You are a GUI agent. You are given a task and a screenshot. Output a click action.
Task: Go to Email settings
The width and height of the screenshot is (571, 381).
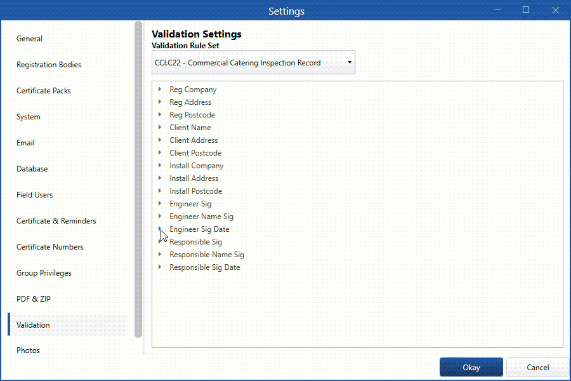pos(25,143)
